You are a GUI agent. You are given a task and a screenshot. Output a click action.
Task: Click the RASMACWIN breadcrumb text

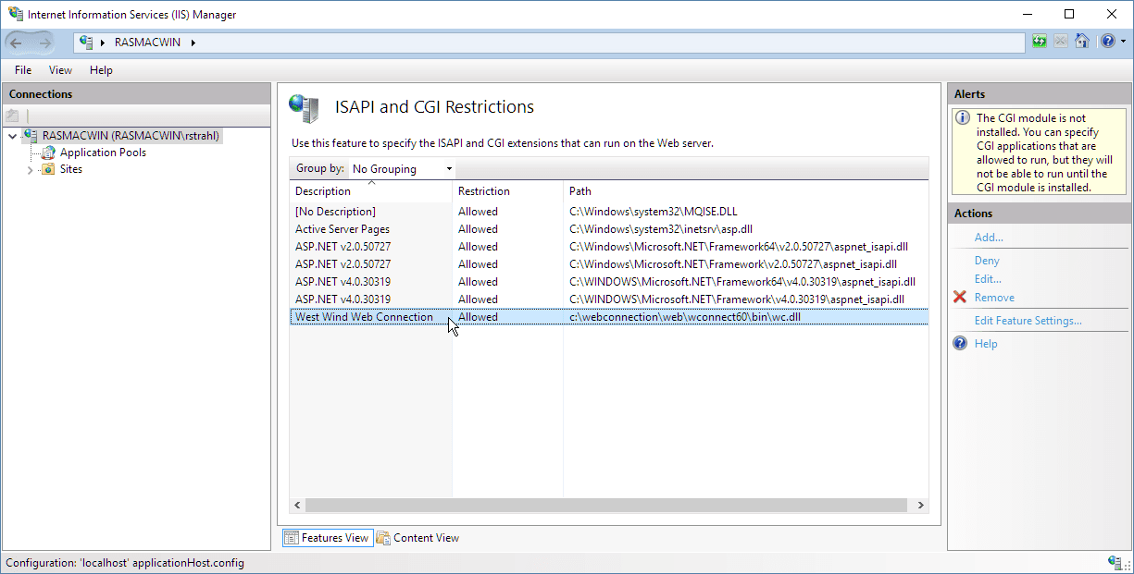[148, 43]
